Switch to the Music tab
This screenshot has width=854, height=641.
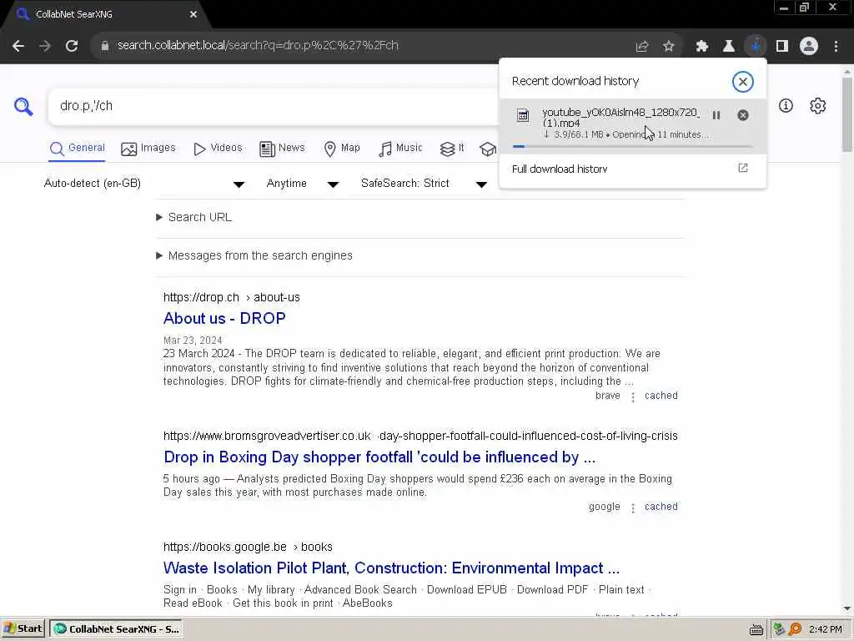[x=400, y=149]
